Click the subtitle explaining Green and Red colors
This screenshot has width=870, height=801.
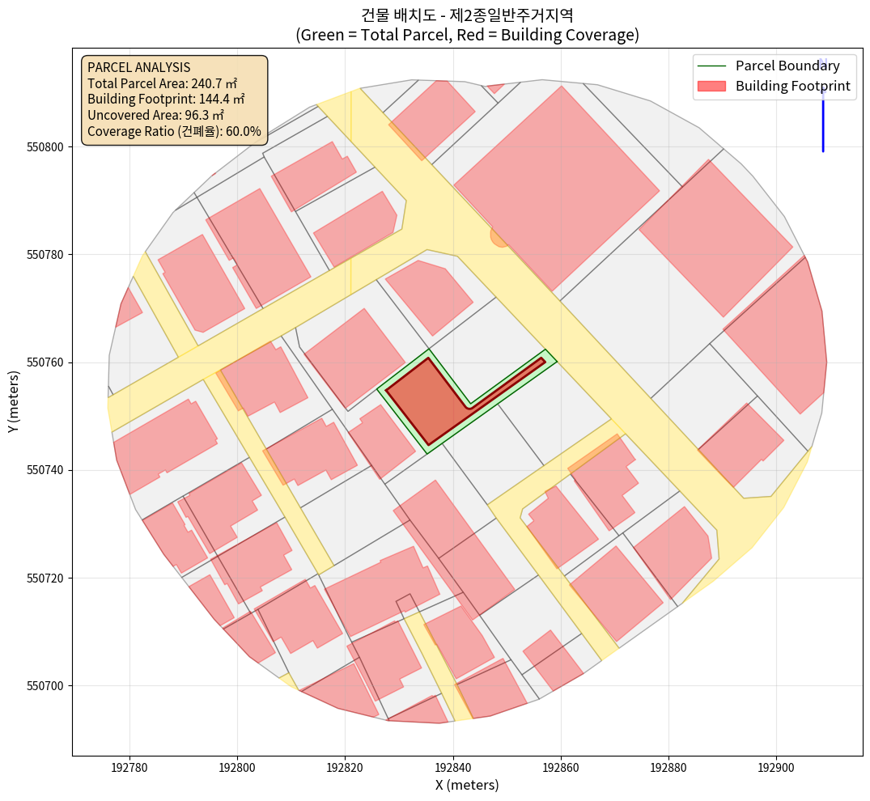click(467, 35)
